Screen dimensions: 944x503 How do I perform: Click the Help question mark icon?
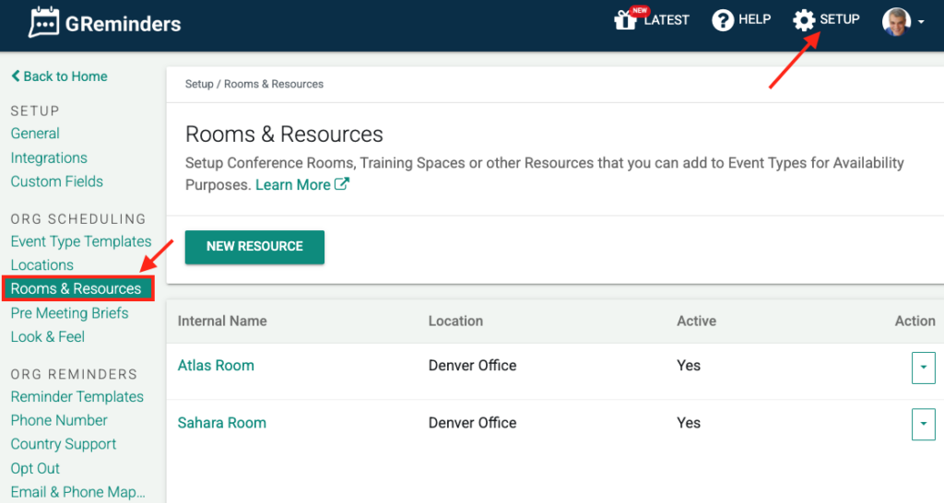tap(723, 20)
